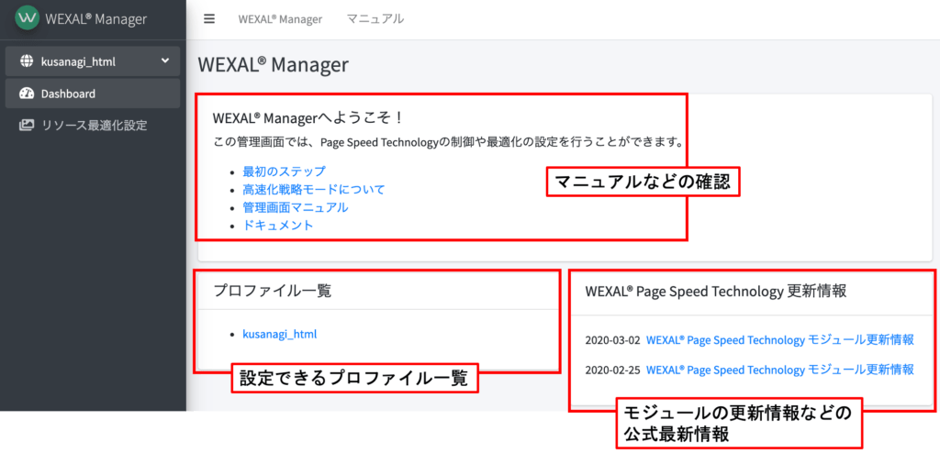Expand the kusanagi_html profile dropdown chevron

[165, 61]
